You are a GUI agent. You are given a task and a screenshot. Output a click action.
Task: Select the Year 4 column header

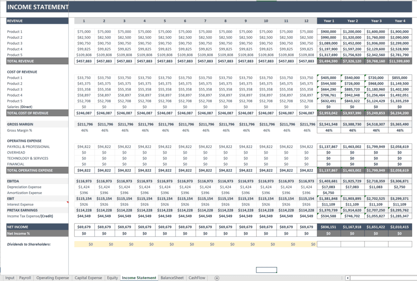click(x=400, y=21)
